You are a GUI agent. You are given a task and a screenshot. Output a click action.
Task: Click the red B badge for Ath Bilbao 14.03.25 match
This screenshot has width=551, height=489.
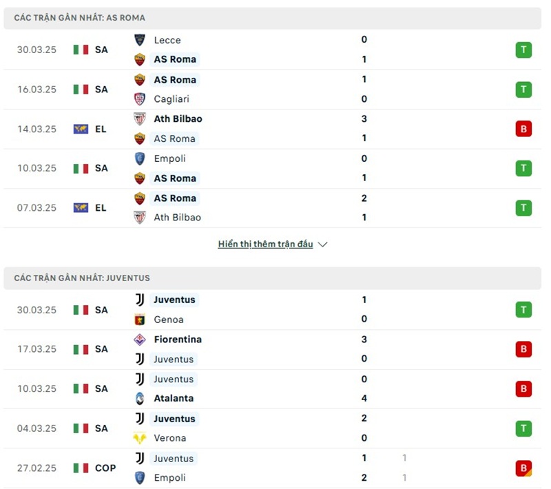(523, 129)
